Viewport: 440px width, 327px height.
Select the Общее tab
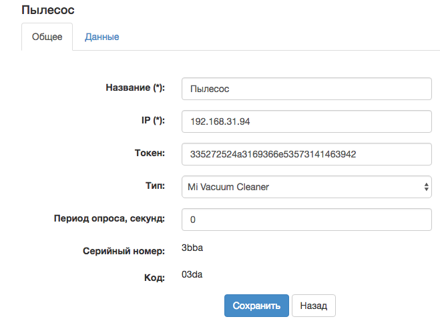point(47,37)
